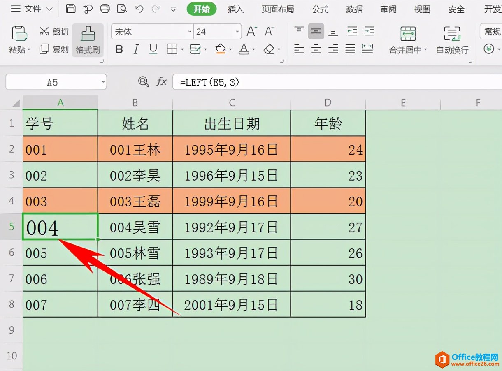Click the 剪切 cut button
Screen dimensions: 502x371
54,32
